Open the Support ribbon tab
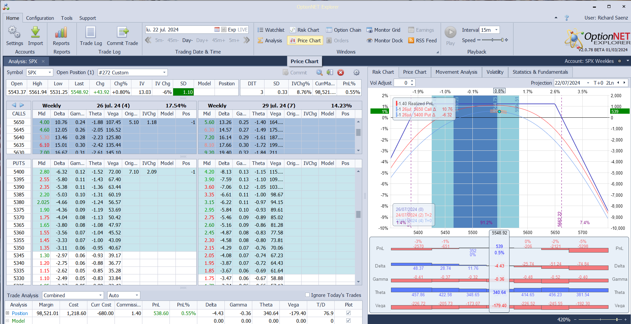The width and height of the screenshot is (631, 324). tap(88, 18)
